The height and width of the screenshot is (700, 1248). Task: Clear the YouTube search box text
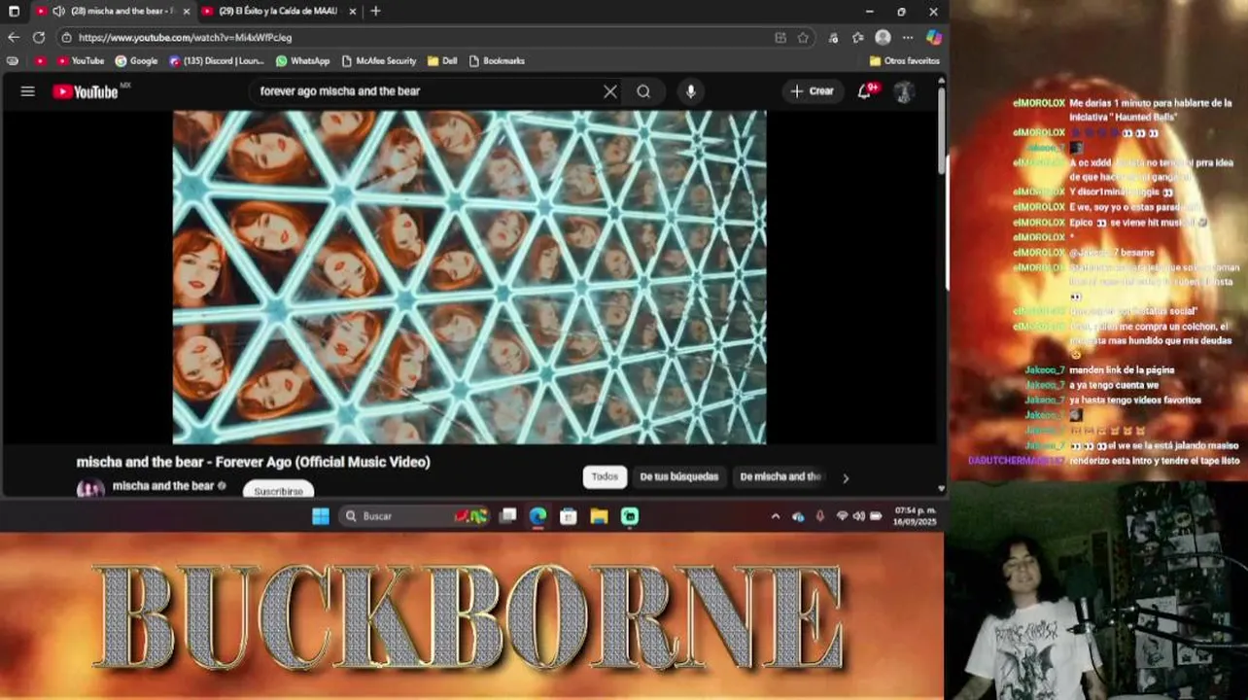pyautogui.click(x=609, y=91)
